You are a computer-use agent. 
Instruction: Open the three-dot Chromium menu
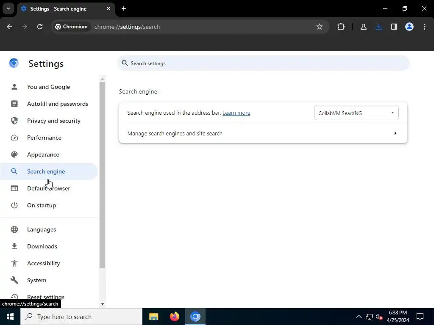[x=425, y=27]
